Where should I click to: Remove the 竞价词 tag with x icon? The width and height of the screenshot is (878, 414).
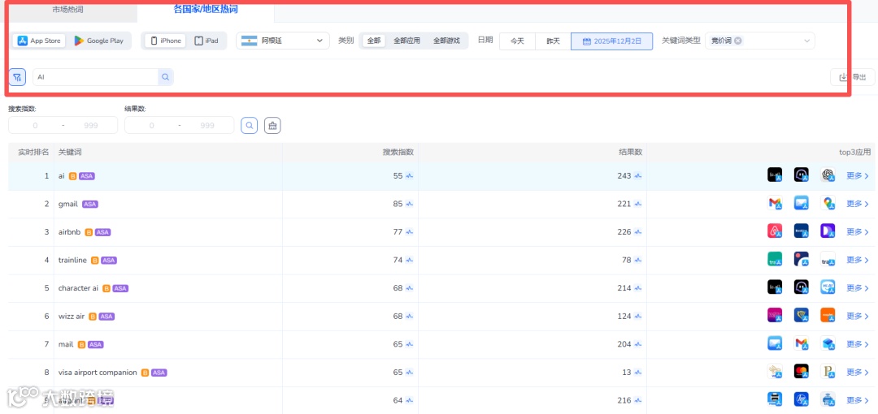(738, 41)
